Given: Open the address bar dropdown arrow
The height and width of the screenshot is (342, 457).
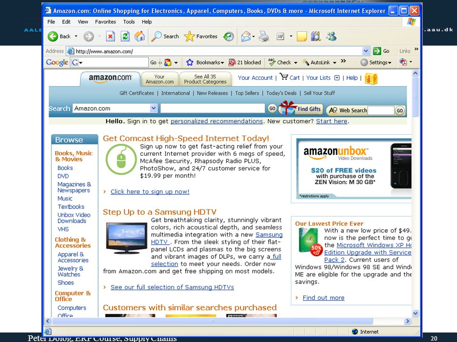Looking at the screenshot, I should pyautogui.click(x=366, y=51).
